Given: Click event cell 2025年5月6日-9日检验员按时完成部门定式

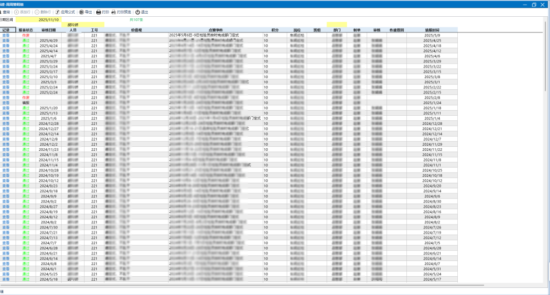Looking at the screenshot, I should point(216,36).
